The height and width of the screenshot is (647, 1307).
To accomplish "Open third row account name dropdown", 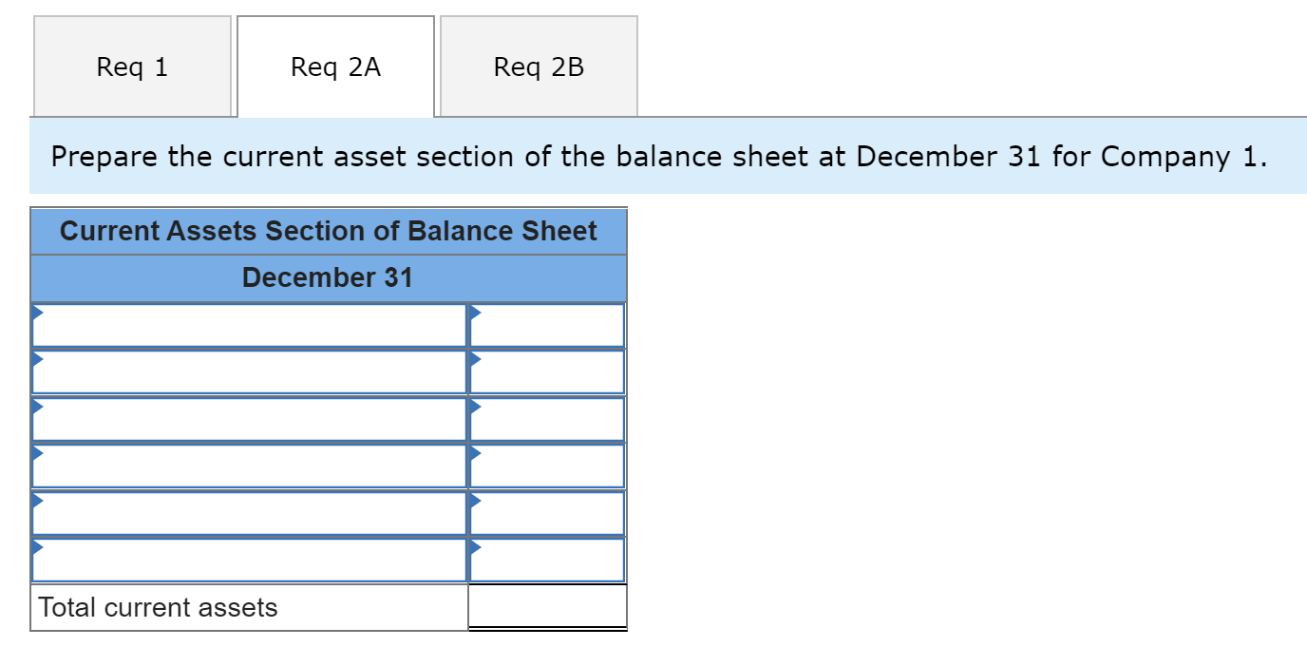I will [x=249, y=420].
